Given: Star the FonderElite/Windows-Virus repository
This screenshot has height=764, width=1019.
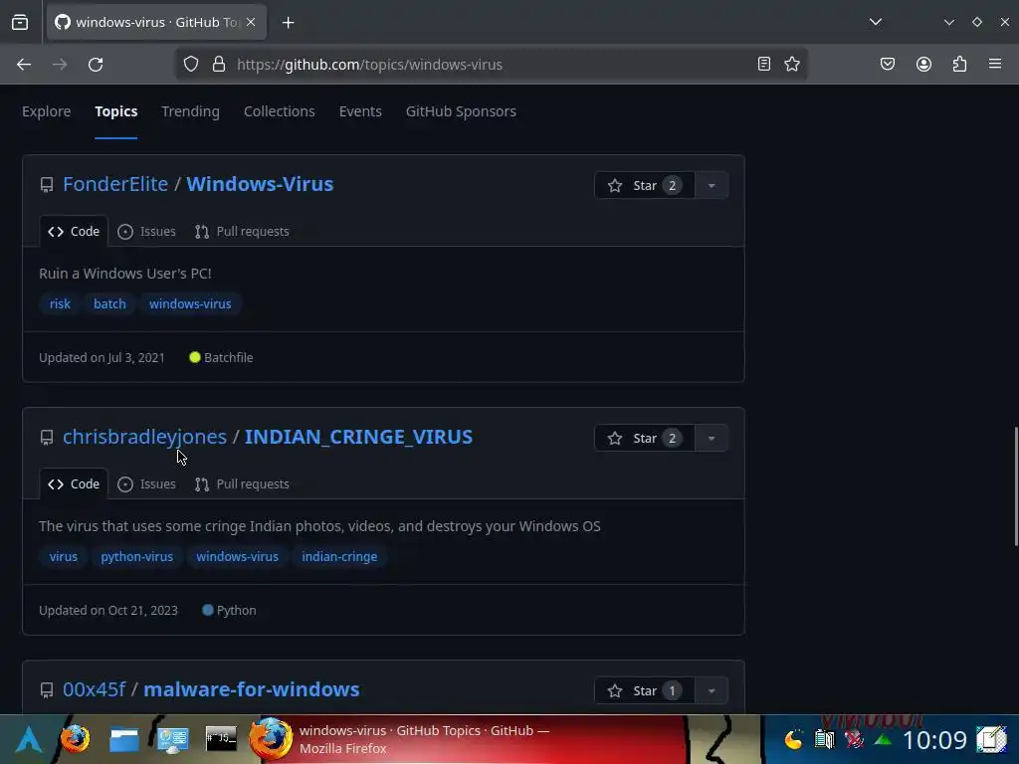Looking at the screenshot, I should [645, 185].
